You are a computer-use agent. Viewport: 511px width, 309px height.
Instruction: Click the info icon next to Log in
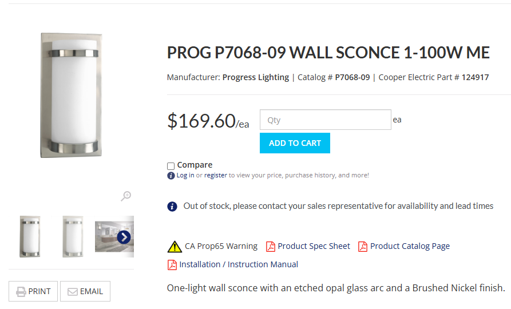point(171,176)
